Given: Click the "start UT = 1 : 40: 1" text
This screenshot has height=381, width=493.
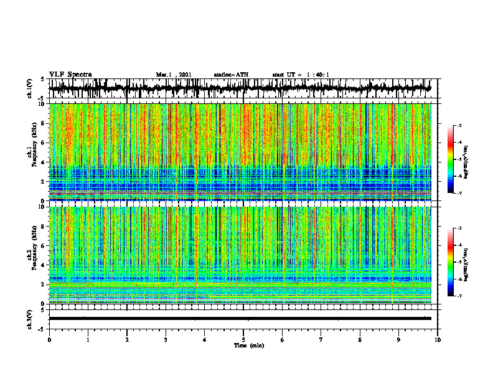Looking at the screenshot, I should (301, 75).
